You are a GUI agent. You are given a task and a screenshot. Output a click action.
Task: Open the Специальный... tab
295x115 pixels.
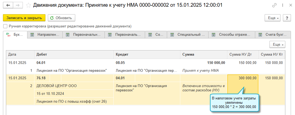188,35
